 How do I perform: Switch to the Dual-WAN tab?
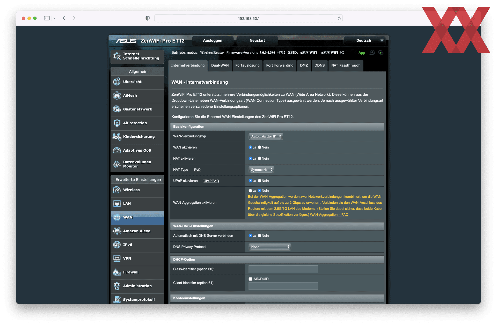coord(220,65)
